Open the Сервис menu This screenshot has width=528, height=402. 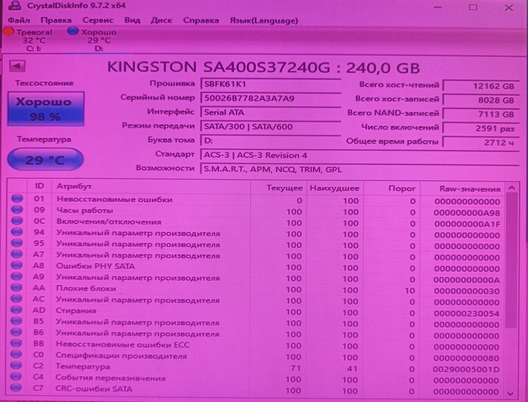tap(98, 21)
